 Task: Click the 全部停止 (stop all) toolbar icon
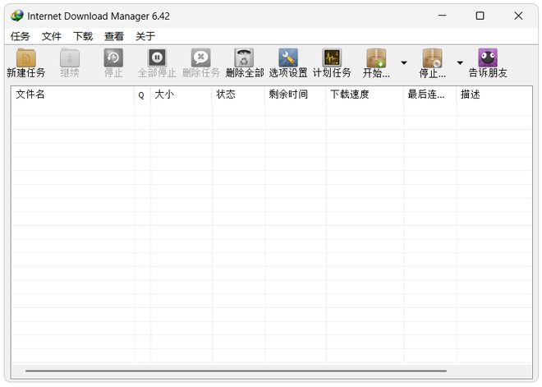tap(157, 58)
